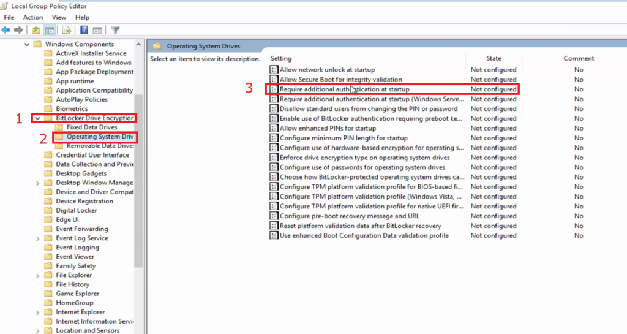Select ActiveX Installer Service folder
This screenshot has width=627, height=334.
click(91, 53)
